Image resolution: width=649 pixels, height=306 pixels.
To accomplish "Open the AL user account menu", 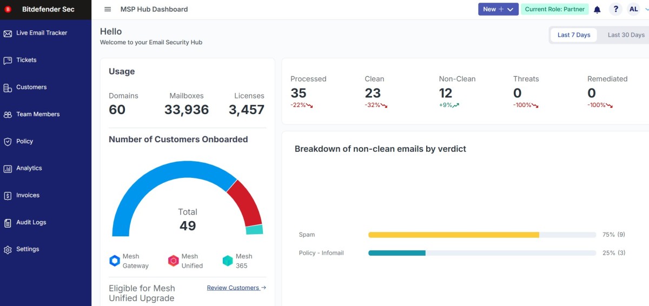I will coord(633,9).
